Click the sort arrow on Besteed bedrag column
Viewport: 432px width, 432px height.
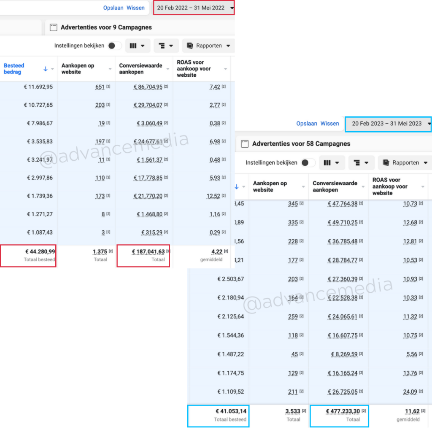tap(46, 69)
